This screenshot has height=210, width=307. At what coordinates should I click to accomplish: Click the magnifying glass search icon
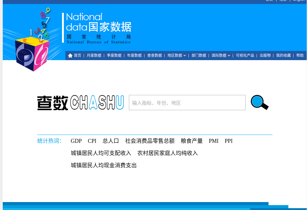click(260, 103)
